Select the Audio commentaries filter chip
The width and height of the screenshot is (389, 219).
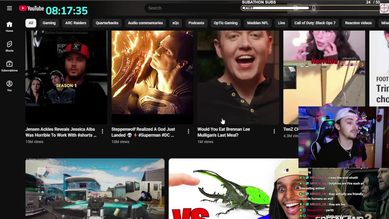pos(145,23)
